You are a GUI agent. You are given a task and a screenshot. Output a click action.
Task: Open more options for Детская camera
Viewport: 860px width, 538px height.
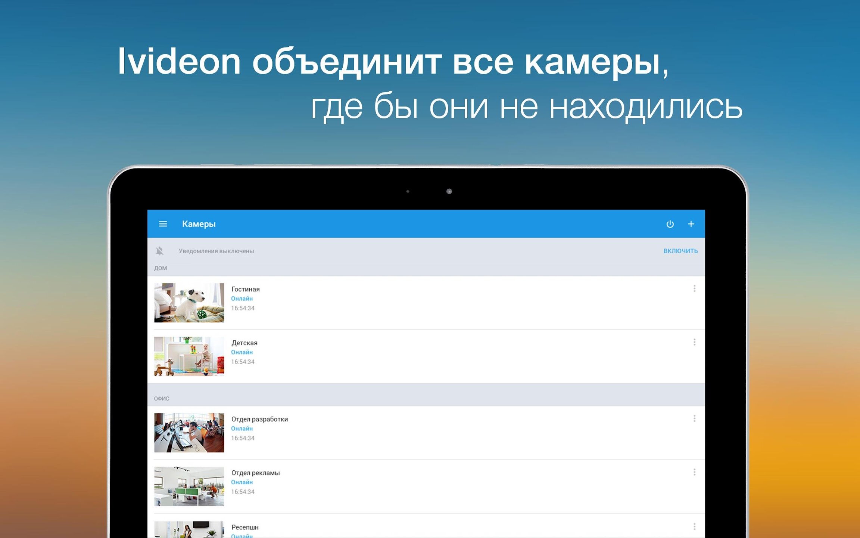[x=694, y=342]
